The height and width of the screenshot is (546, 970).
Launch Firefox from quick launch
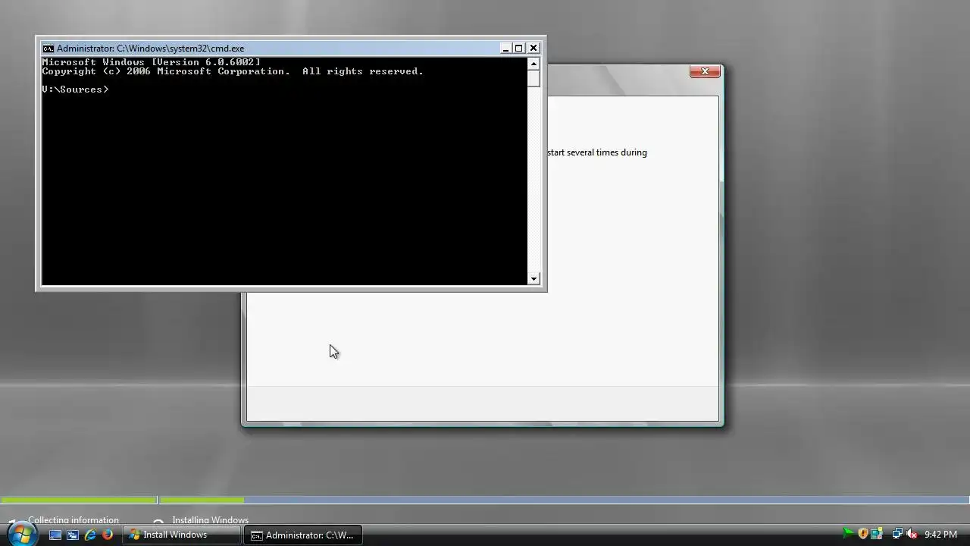tap(108, 535)
